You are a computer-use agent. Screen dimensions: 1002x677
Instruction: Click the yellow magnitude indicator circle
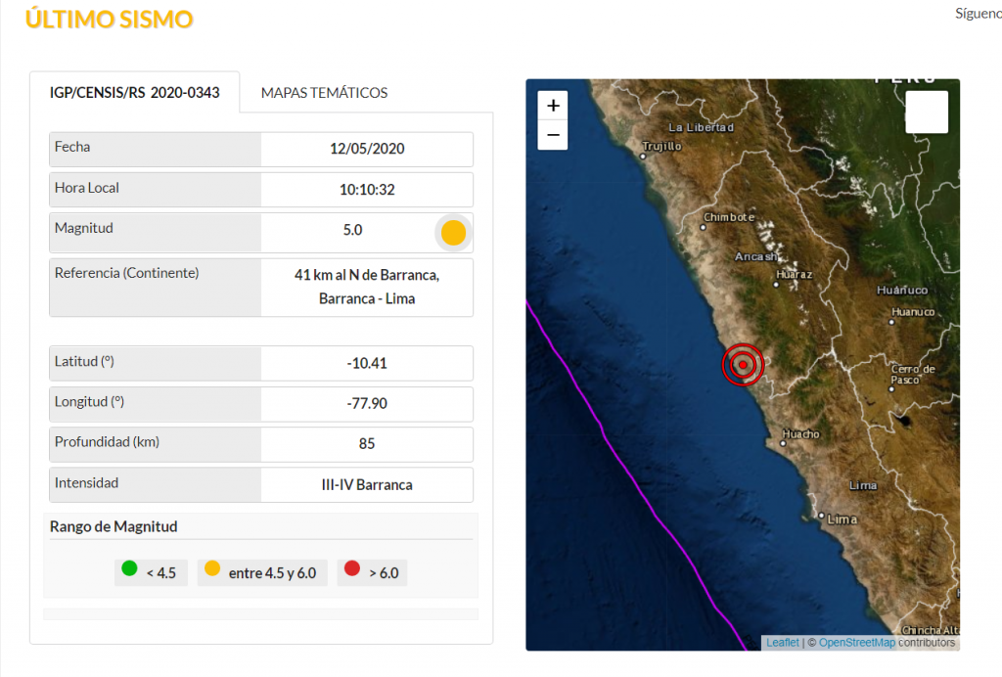tap(453, 233)
